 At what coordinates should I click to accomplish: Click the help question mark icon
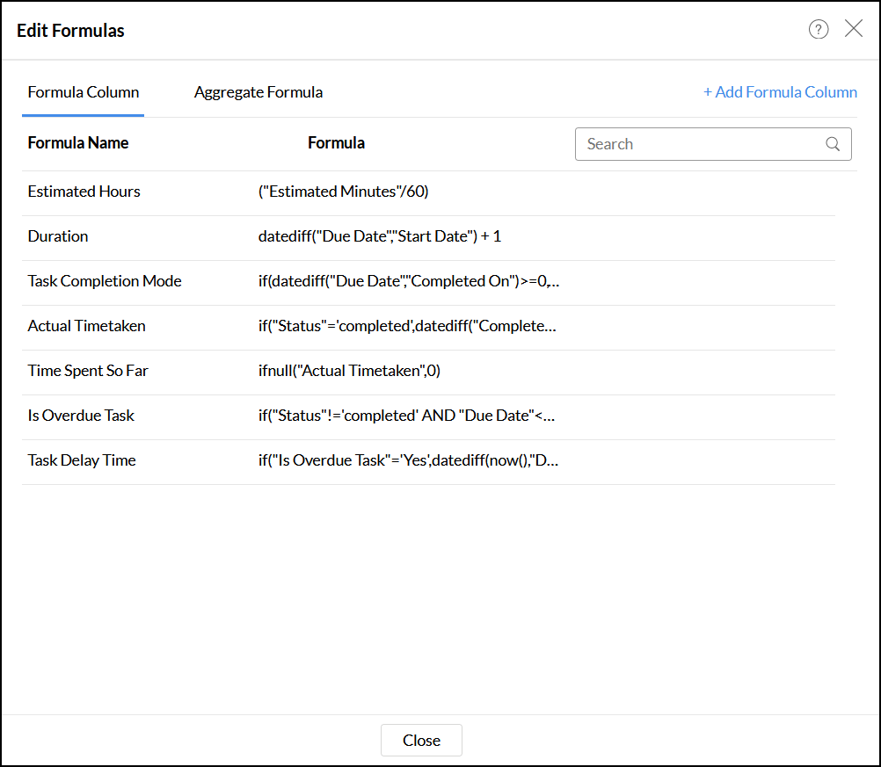click(x=819, y=30)
